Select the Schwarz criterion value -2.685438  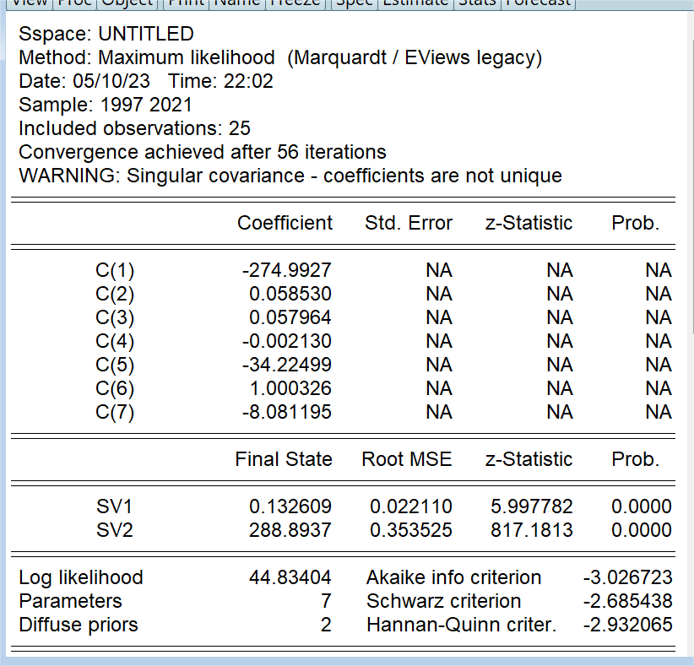[628, 601]
